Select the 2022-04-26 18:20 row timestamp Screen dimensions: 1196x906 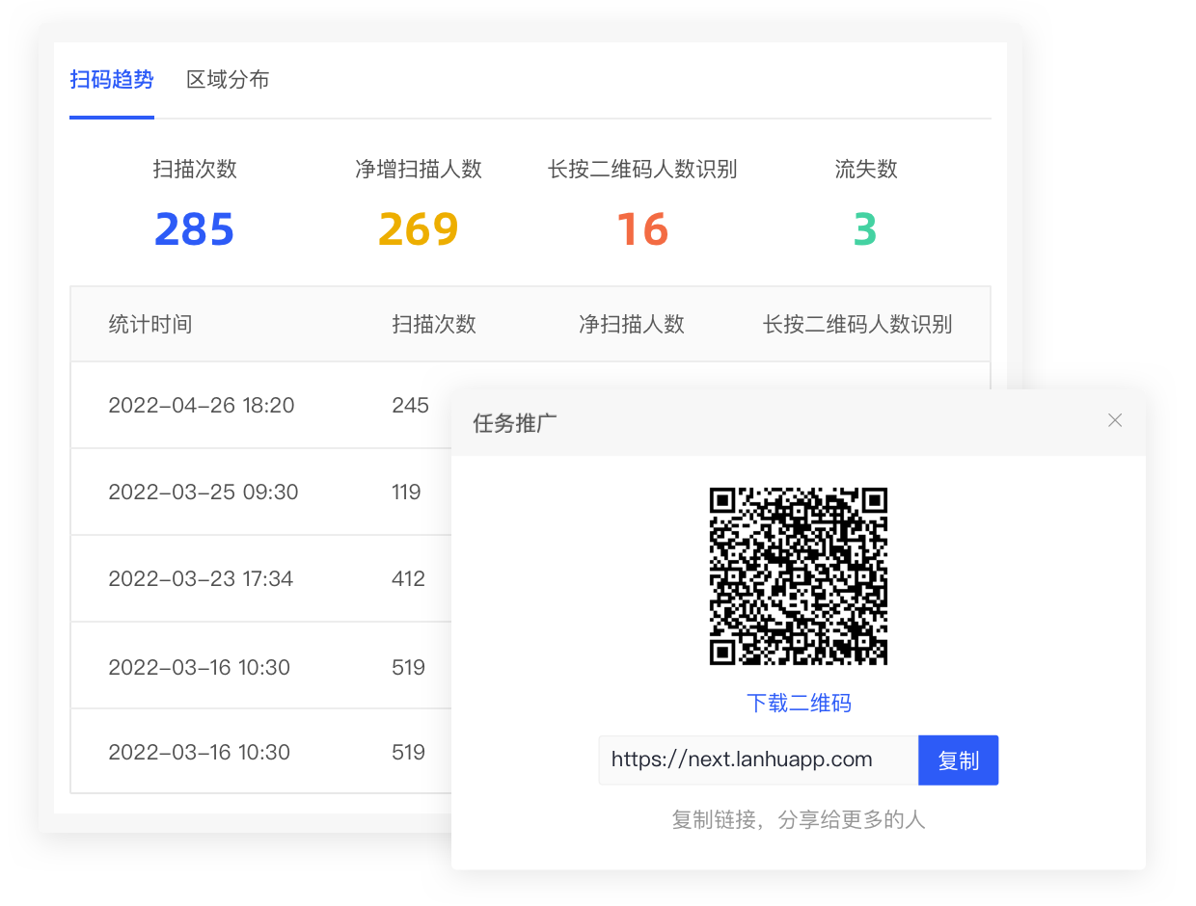coord(202,405)
